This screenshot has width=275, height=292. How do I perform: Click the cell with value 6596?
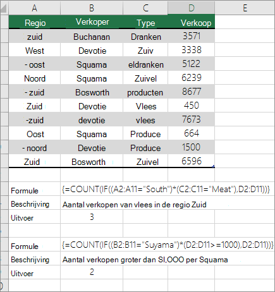click(x=192, y=161)
